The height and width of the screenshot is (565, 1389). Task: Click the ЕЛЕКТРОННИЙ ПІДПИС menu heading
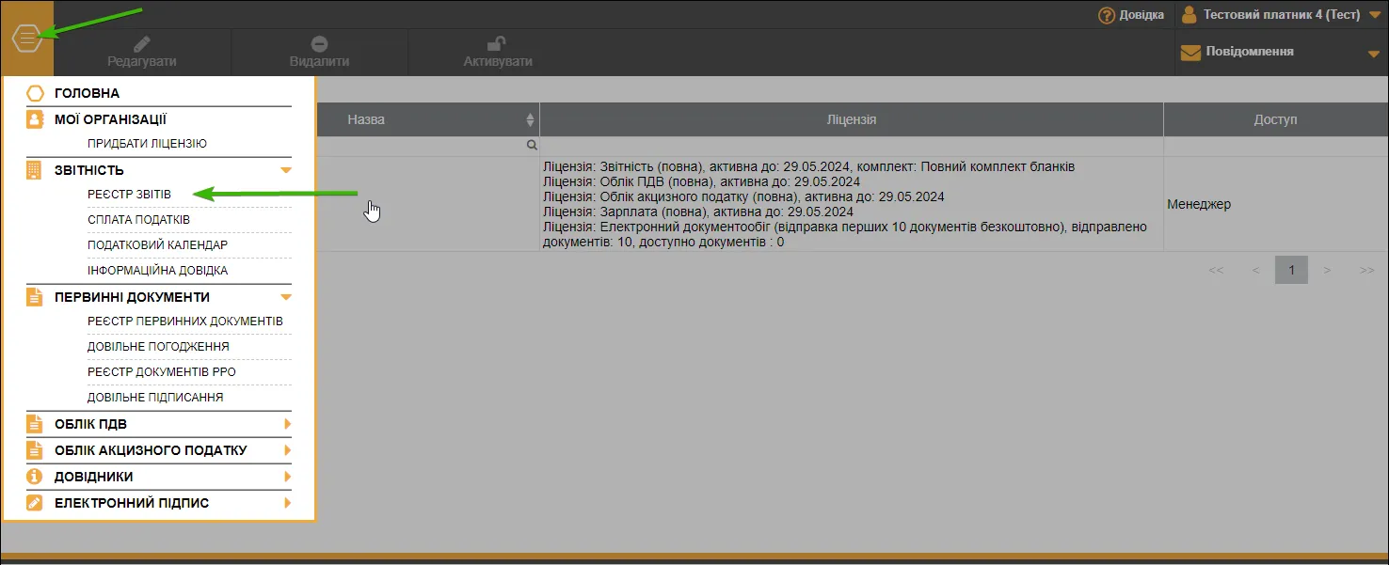click(x=132, y=503)
